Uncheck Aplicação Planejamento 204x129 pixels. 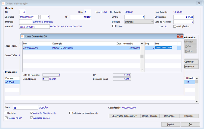[x=32, y=113]
